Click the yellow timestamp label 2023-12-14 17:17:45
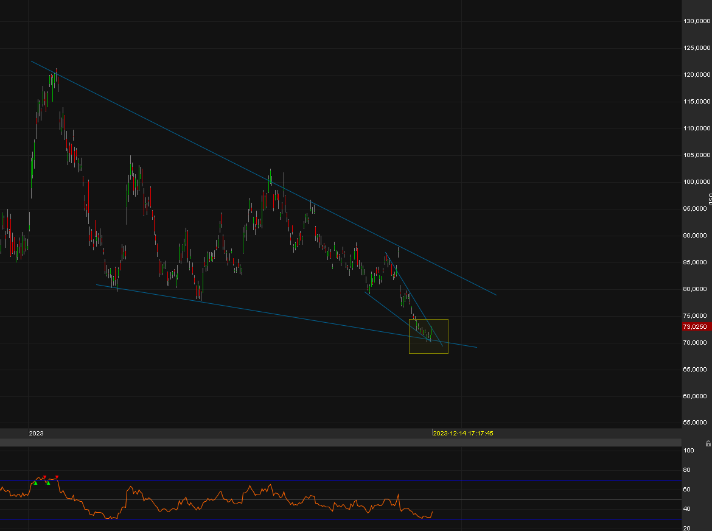Viewport: 712px width, 531px height. 462,433
